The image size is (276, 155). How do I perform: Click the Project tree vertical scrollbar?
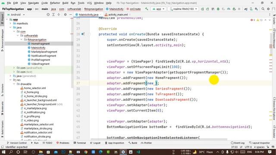tap(72, 53)
